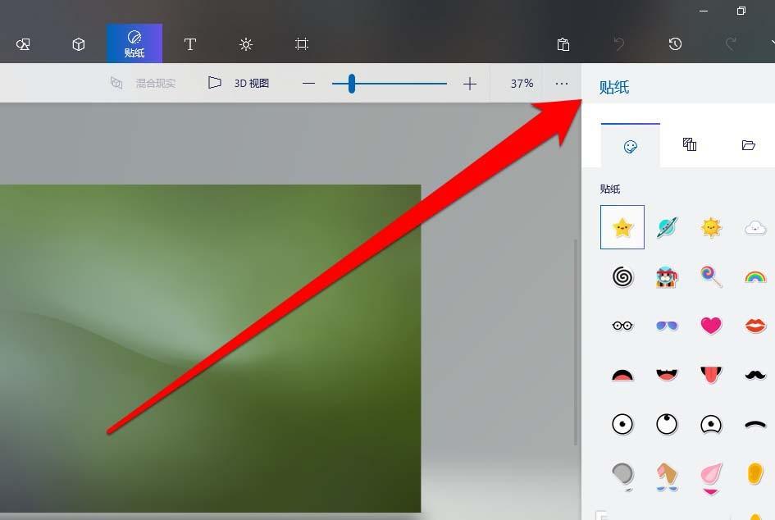Viewport: 775px width, 520px height.
Task: Open the custom sticker folder tab
Action: click(748, 145)
